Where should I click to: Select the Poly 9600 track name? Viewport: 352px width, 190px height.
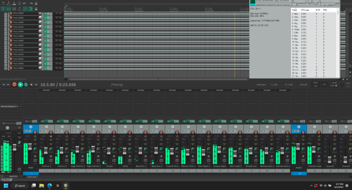[x=19, y=68]
